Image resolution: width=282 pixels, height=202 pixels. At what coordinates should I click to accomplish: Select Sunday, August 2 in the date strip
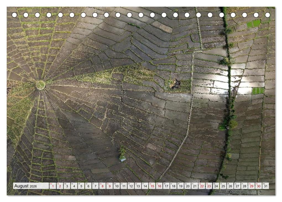60,186
